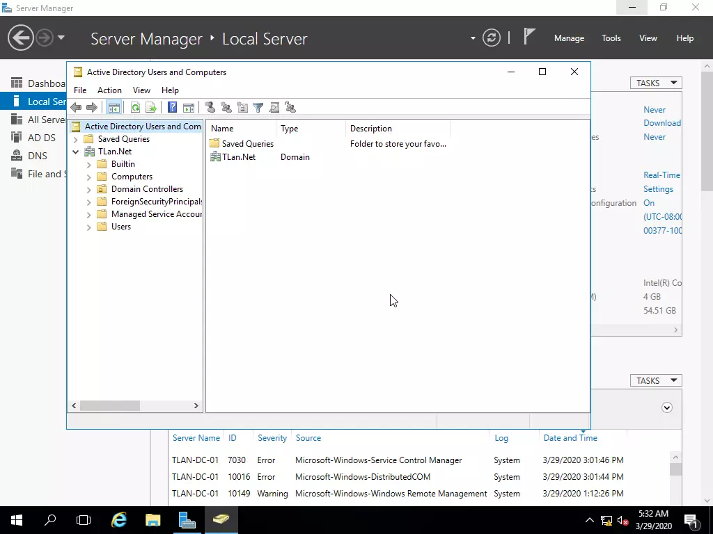This screenshot has height=534, width=713.
Task: Click the right arrow of the tree scrollbar
Action: click(x=196, y=405)
